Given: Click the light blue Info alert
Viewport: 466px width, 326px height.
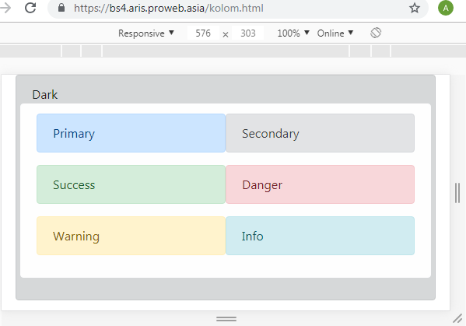Looking at the screenshot, I should [x=320, y=236].
